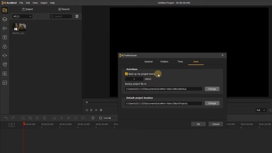Open the star Elements panel icon
Screen dimensions: 272x153
click(x=5, y=74)
